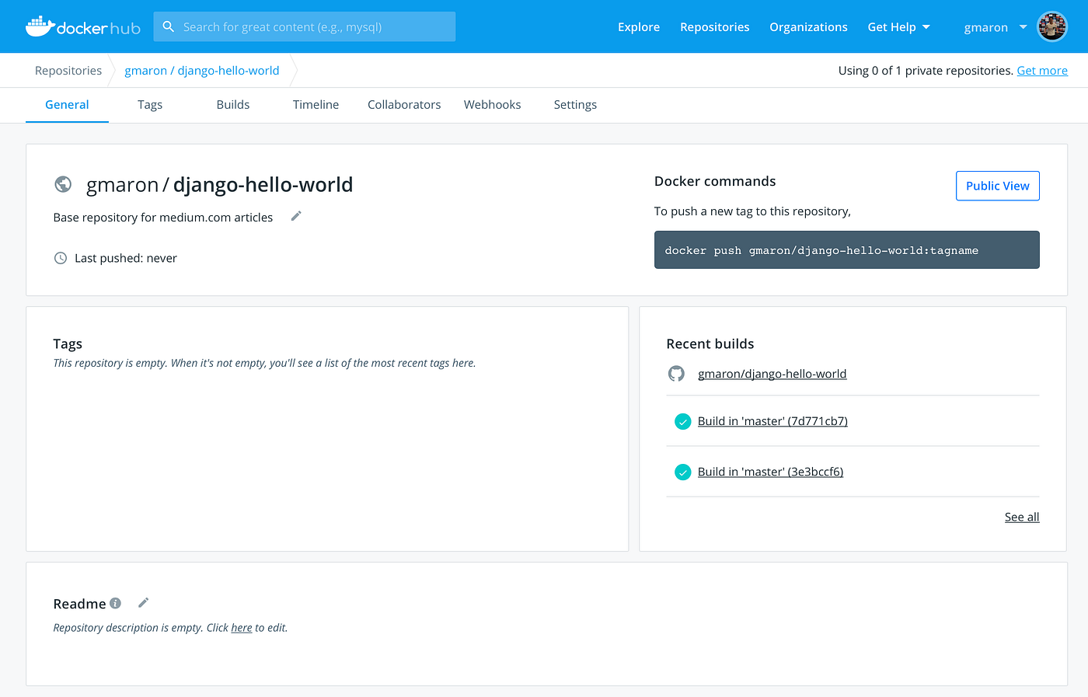Click the green checkmark for build 7d771cb7

[x=682, y=420]
